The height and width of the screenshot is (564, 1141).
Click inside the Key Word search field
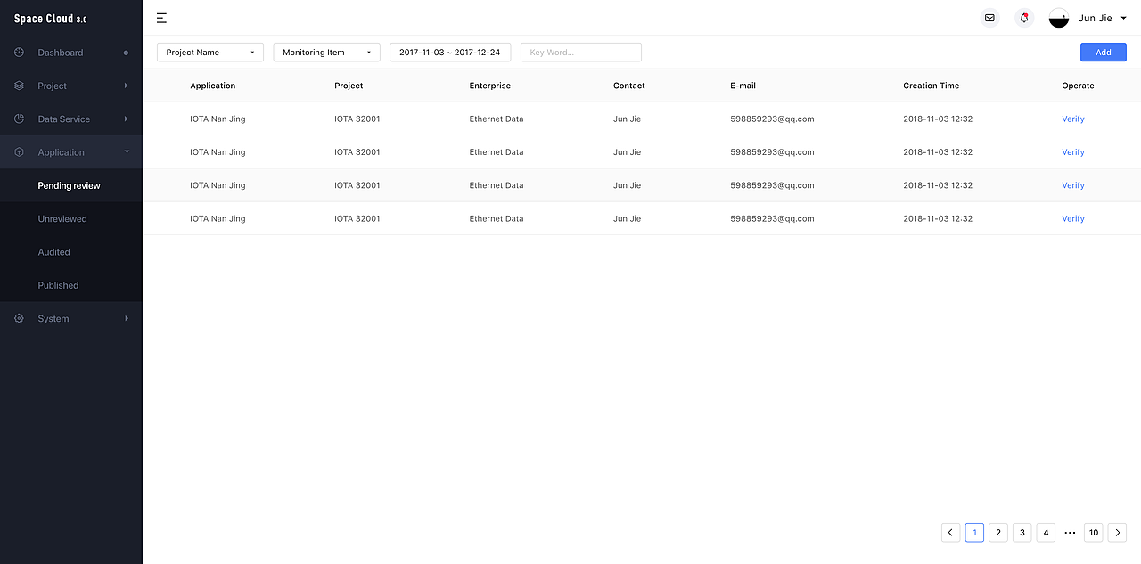coord(581,53)
